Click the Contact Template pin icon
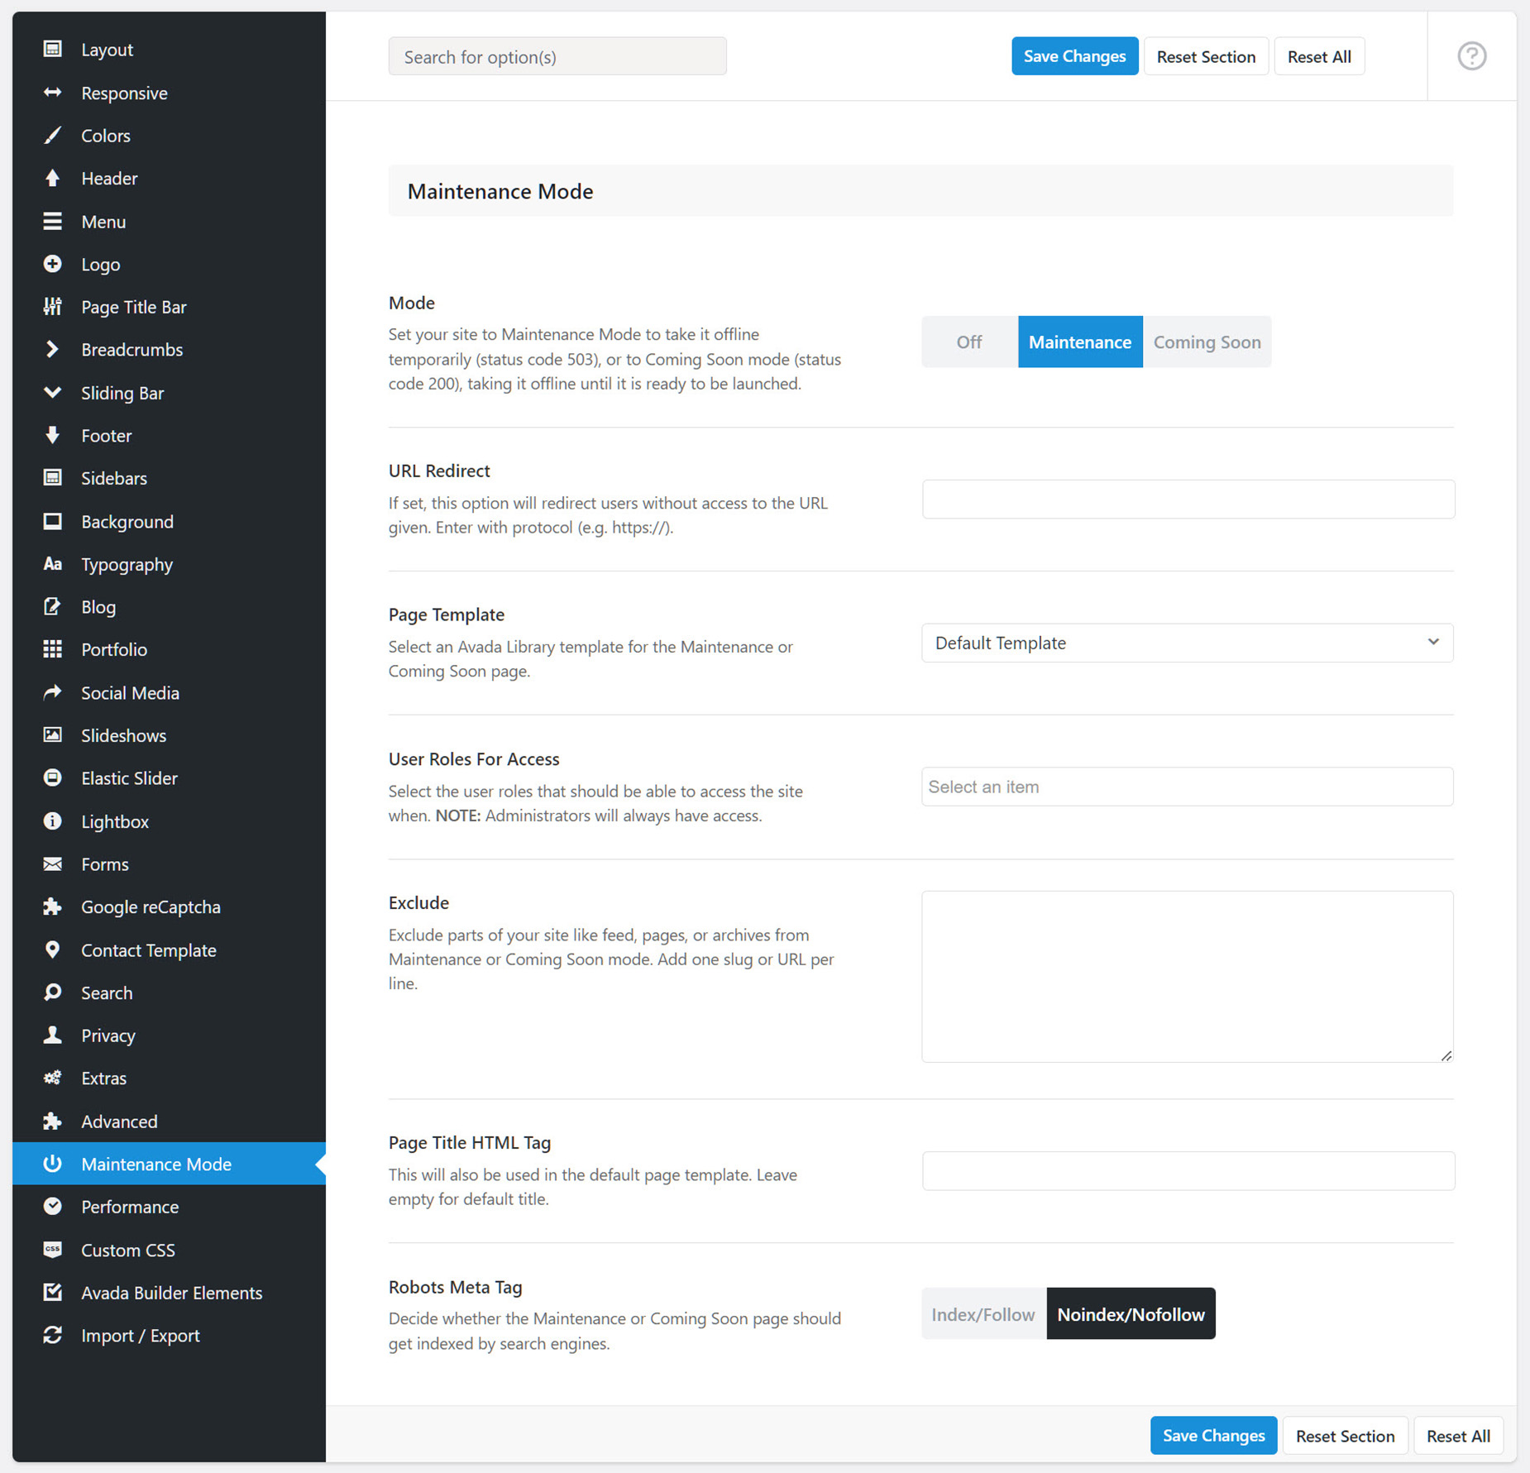The width and height of the screenshot is (1530, 1473). click(x=52, y=949)
